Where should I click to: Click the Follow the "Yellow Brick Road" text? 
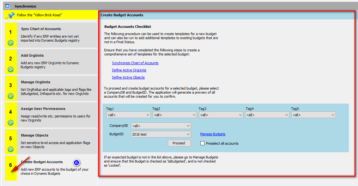point(39,15)
